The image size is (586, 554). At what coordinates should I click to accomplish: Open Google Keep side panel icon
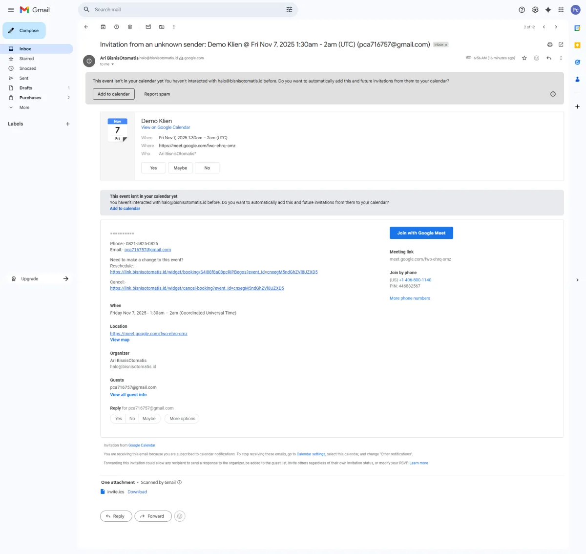(x=577, y=45)
